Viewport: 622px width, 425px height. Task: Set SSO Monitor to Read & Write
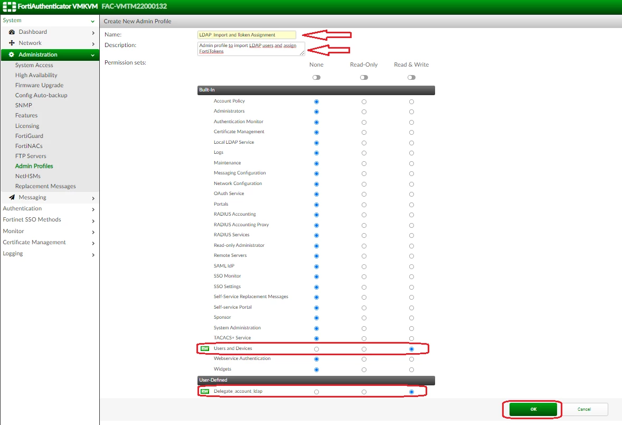411,277
